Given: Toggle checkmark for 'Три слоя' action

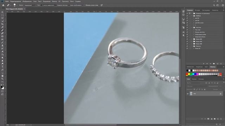Looking at the screenshot, I should click(187, 30).
